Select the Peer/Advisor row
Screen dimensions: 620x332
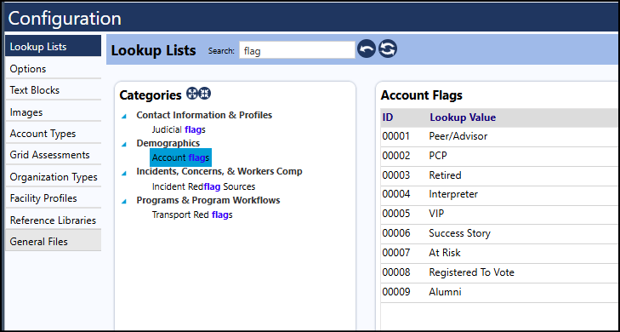coord(499,136)
